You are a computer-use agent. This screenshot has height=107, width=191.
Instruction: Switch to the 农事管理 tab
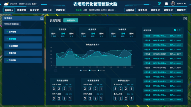click(x=21, y=10)
